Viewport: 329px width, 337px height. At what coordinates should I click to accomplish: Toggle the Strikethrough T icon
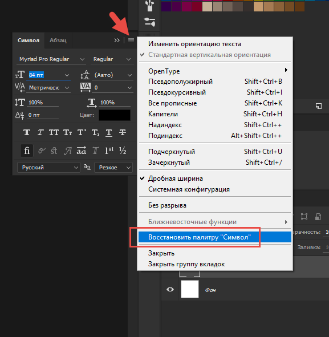coord(123,132)
